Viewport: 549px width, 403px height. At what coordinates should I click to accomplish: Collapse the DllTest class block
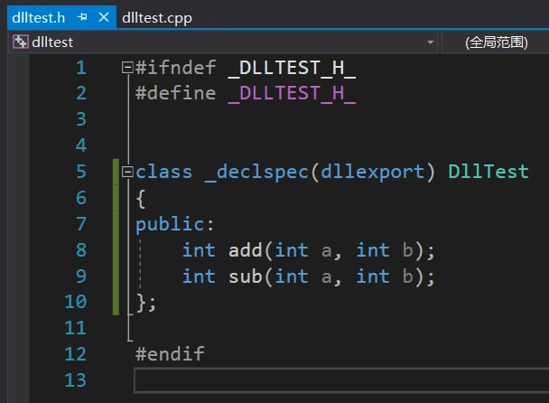tap(127, 172)
